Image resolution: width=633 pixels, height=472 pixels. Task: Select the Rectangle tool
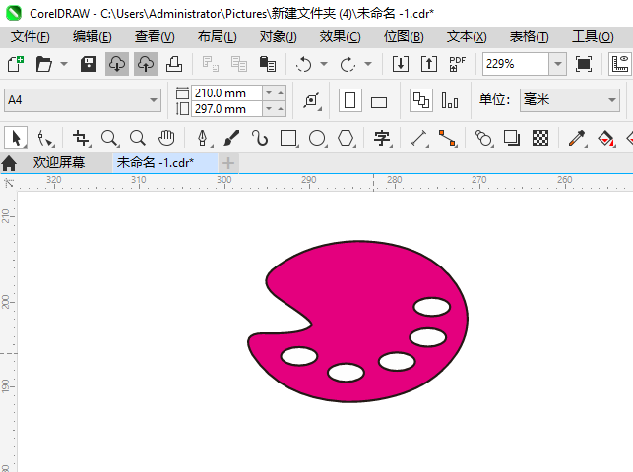tap(288, 138)
